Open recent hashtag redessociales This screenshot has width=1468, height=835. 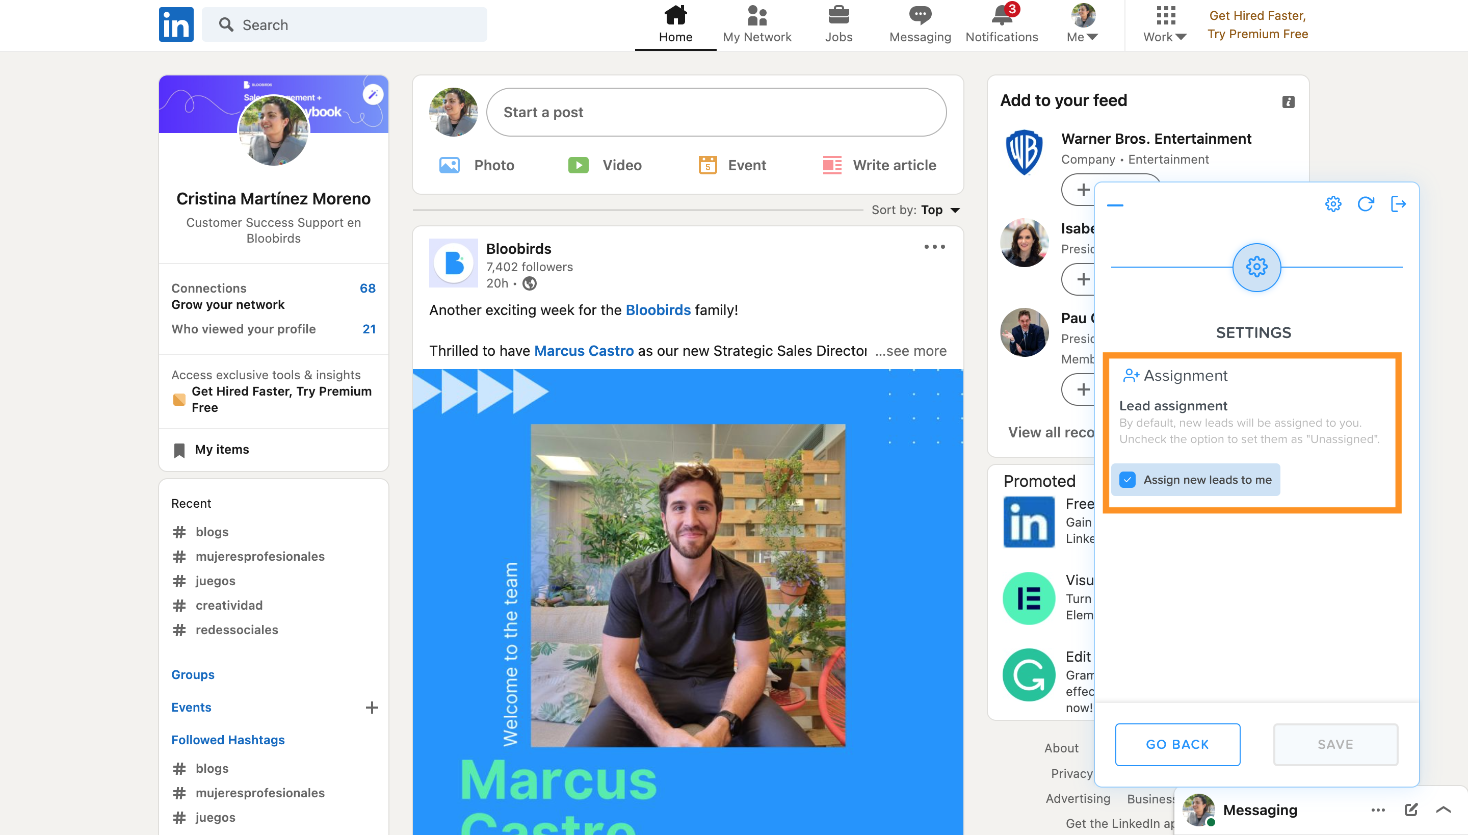237,630
